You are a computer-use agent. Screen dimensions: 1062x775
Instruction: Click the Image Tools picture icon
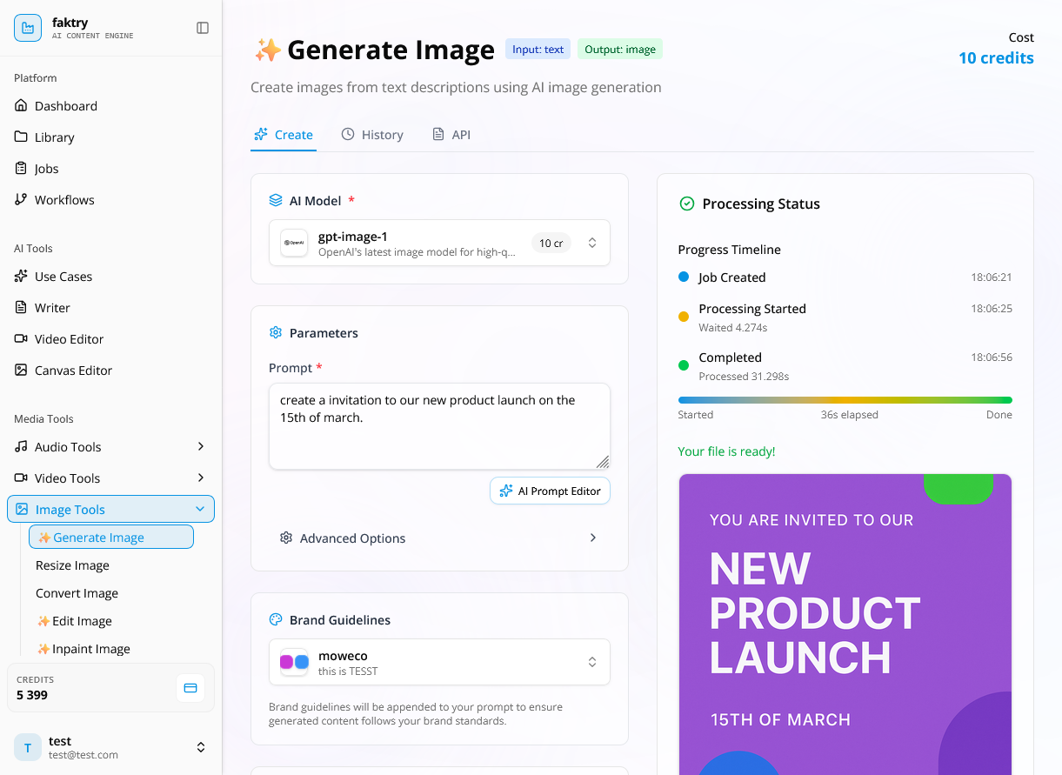point(22,509)
